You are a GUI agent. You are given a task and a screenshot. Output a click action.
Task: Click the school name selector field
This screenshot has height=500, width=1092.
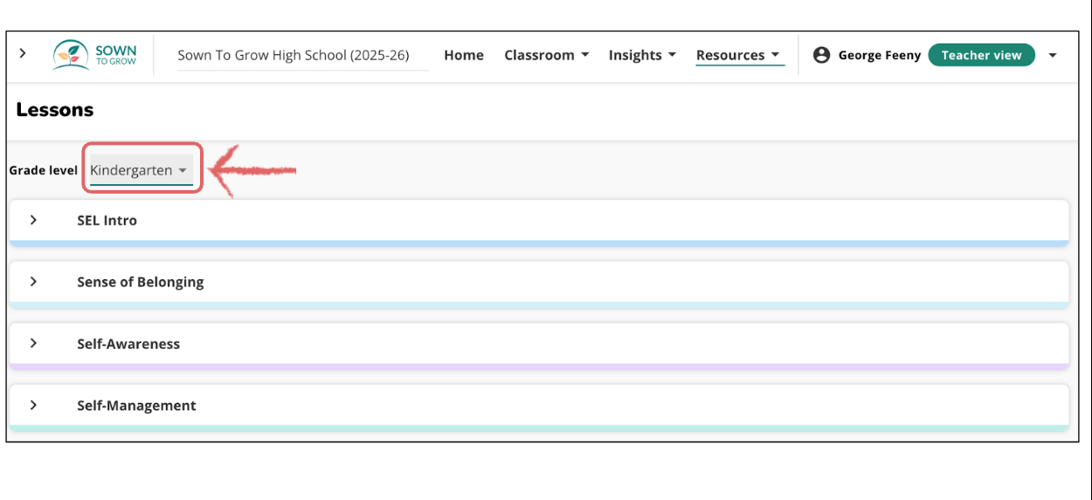click(x=294, y=55)
